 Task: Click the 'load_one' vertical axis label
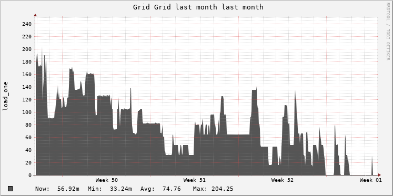pos(5,96)
